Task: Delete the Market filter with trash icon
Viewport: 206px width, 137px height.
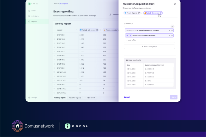Action: coord(172,36)
